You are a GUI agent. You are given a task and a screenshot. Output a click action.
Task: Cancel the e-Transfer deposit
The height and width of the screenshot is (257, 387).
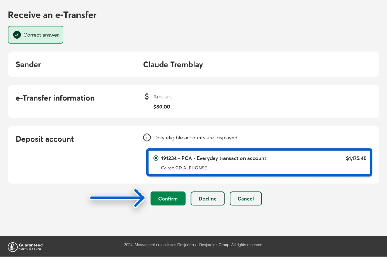(246, 199)
